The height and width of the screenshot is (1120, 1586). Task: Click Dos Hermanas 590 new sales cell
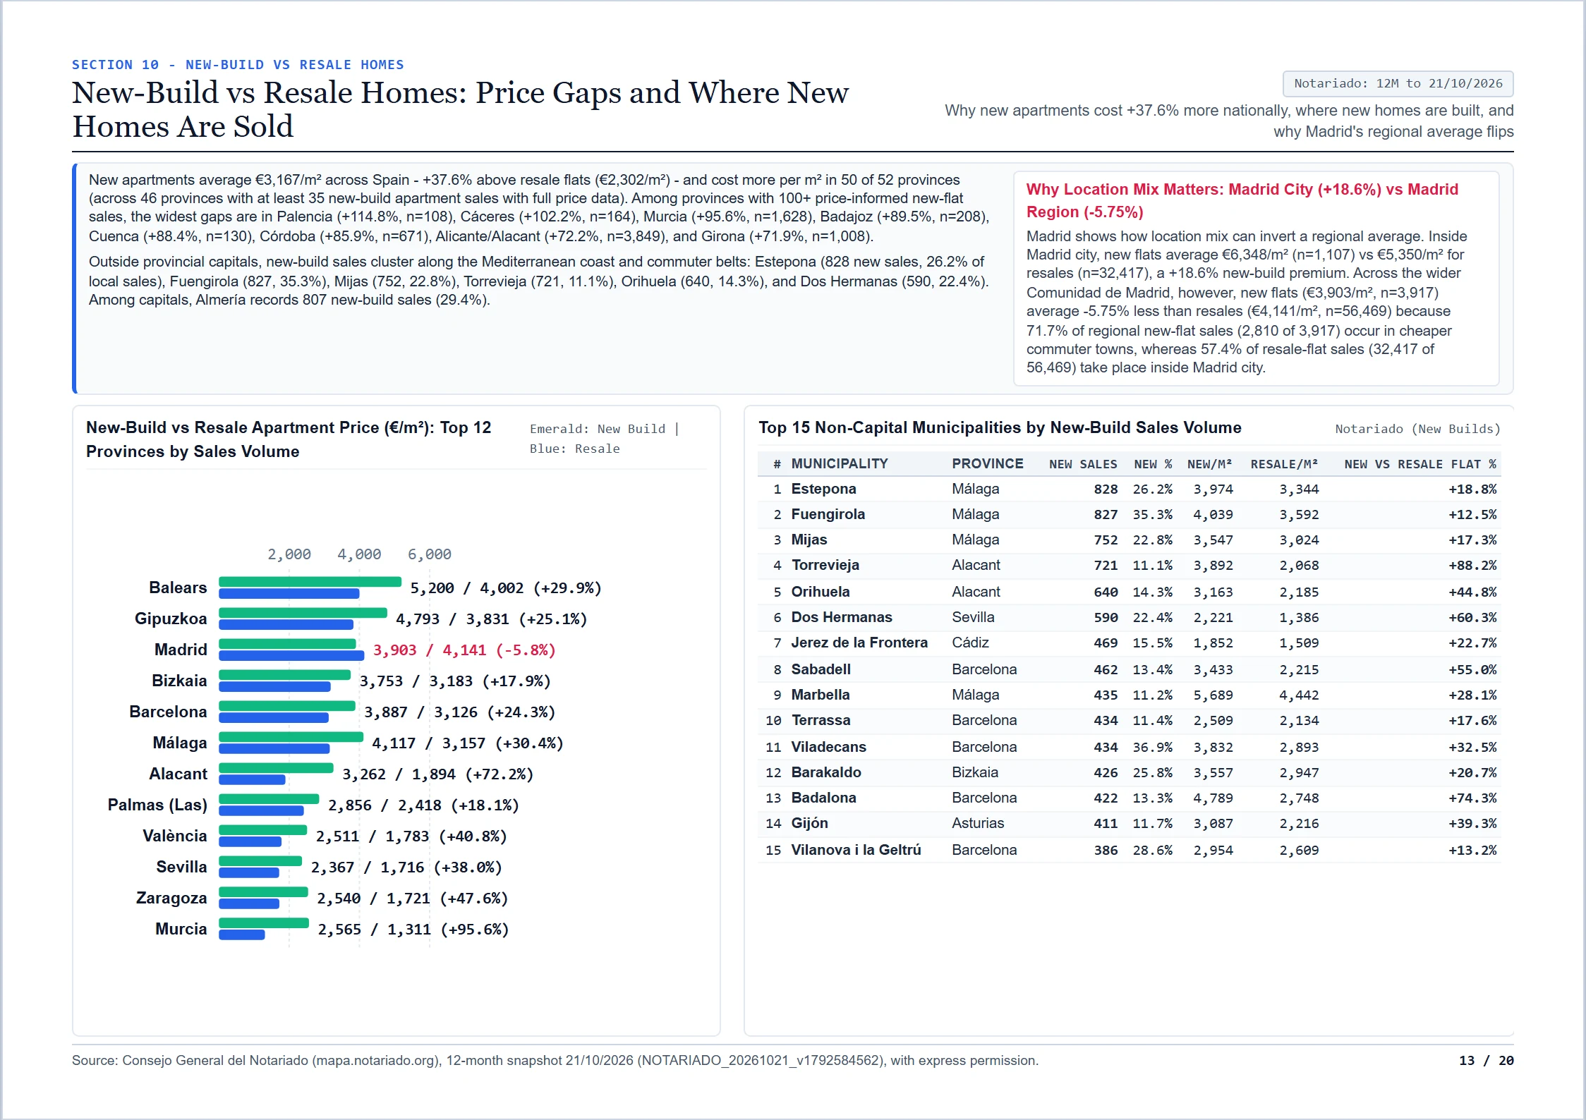[x=1106, y=618]
